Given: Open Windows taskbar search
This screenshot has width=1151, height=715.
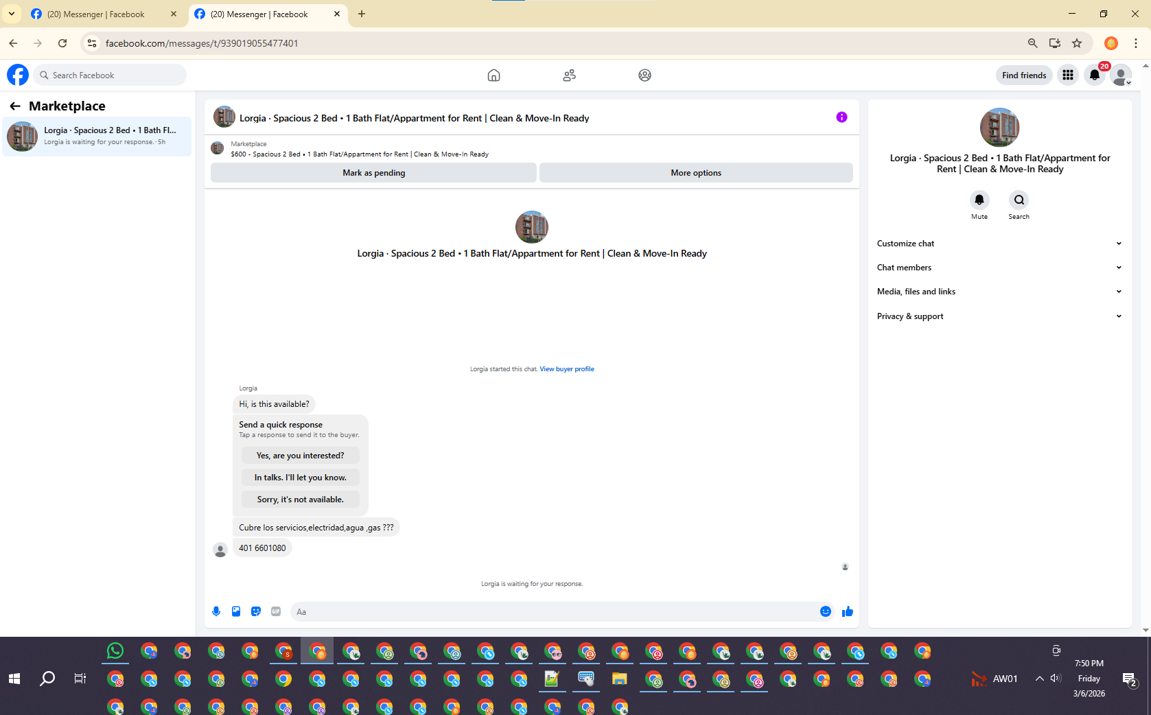Looking at the screenshot, I should coord(47,679).
